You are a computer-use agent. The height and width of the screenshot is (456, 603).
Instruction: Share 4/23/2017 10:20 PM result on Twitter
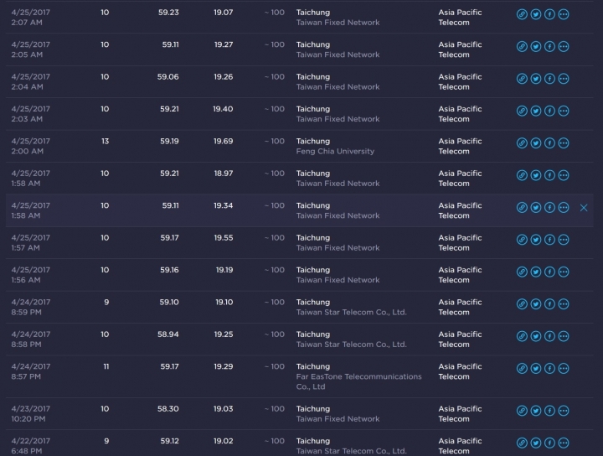(x=536, y=410)
